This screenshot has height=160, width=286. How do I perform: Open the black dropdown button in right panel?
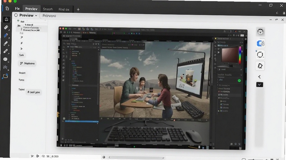pos(260,85)
